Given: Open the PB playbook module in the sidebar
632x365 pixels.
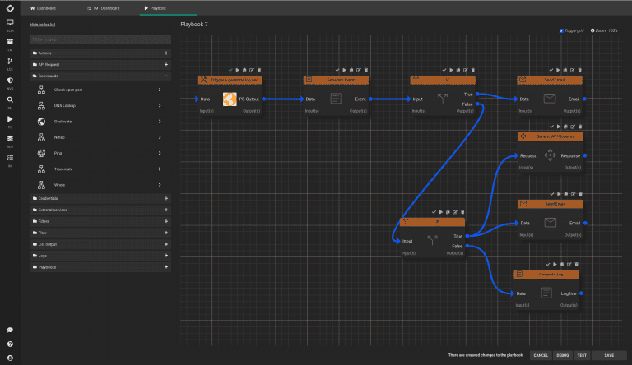Looking at the screenshot, I should pos(10,119).
